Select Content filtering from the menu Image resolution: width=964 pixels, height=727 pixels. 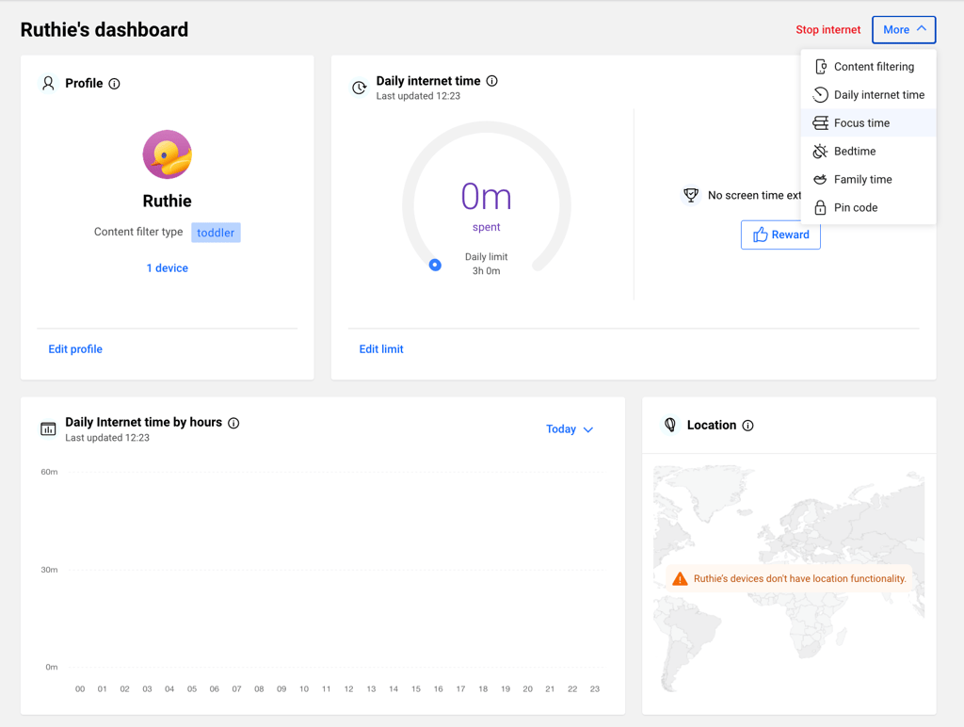868,67
